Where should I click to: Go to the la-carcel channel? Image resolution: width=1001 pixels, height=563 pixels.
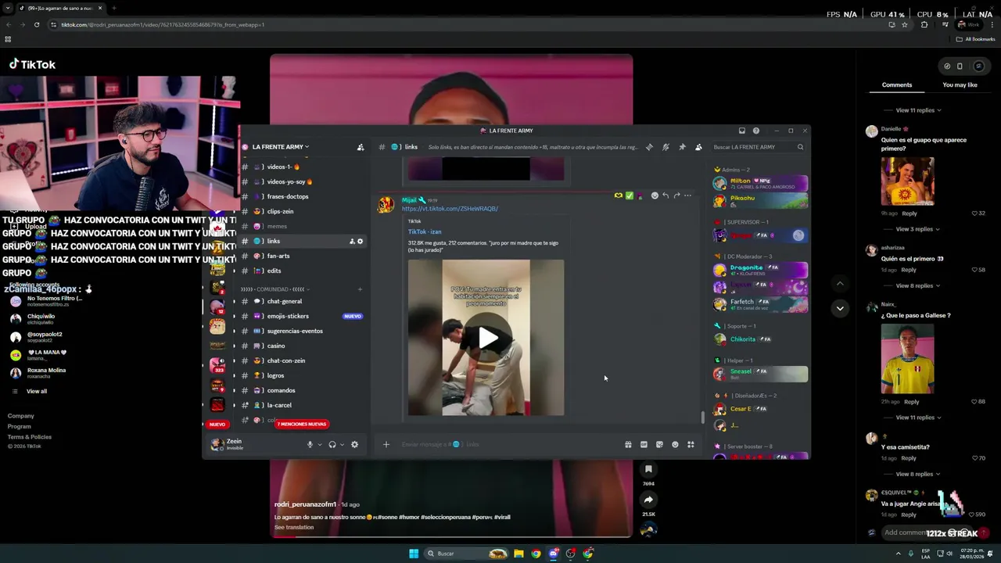(301, 405)
